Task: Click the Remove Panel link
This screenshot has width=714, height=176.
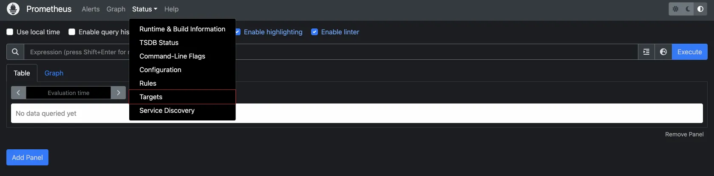Action: point(684,134)
